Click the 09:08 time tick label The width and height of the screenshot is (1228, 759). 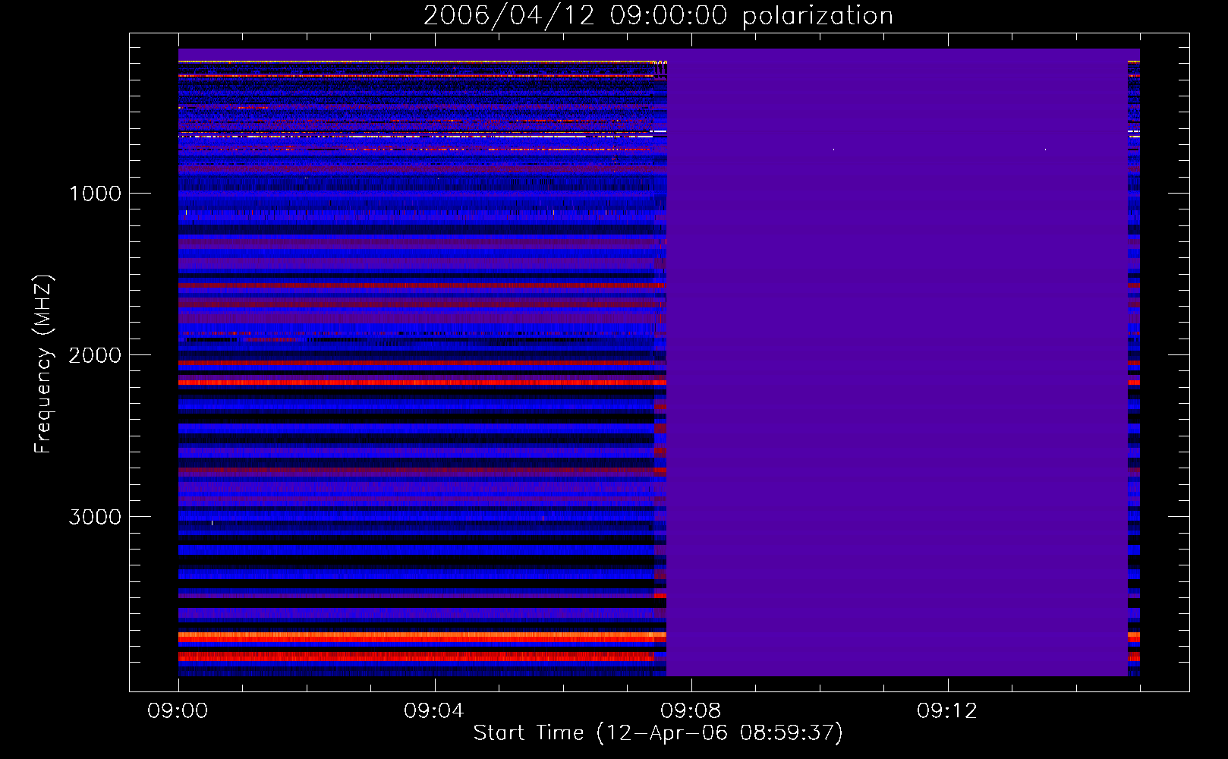(x=691, y=711)
